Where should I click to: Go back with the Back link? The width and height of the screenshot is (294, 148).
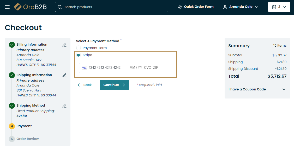coord(85,85)
